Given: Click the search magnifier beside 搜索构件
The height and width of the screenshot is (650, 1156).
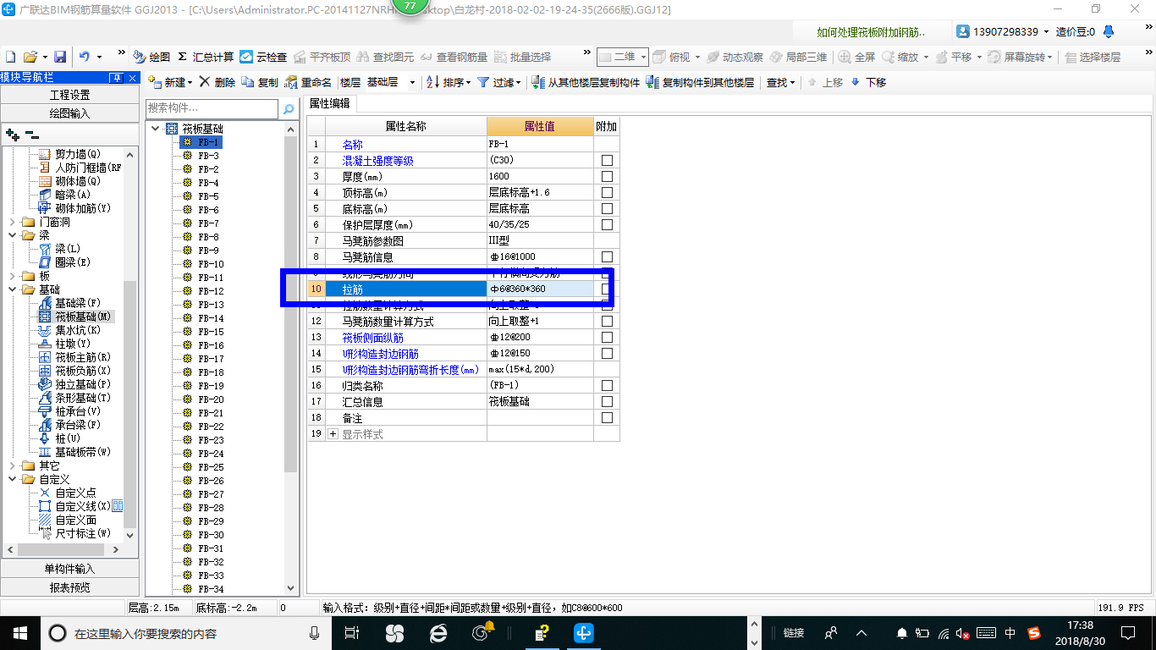Looking at the screenshot, I should click(289, 108).
